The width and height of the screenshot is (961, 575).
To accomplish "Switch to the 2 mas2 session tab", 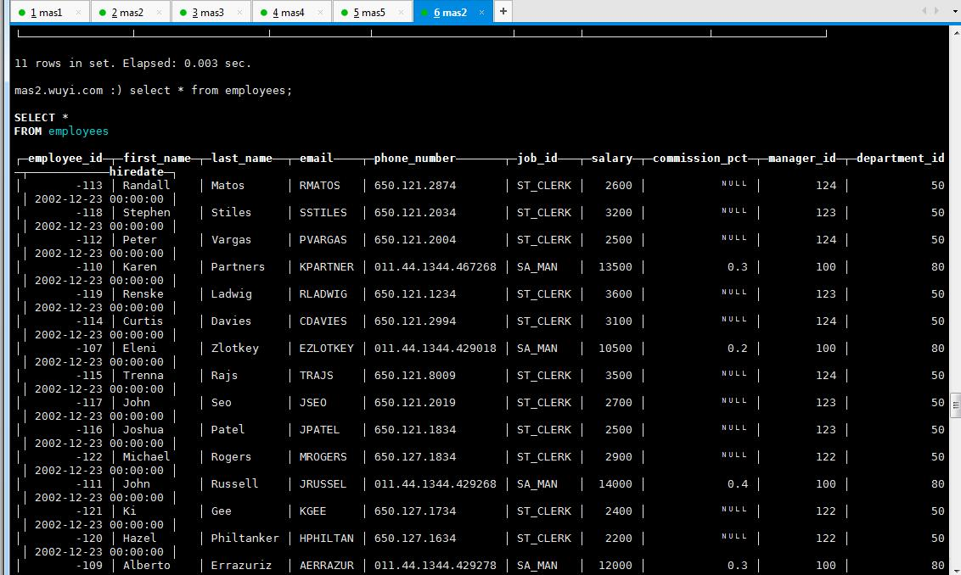I will point(130,12).
